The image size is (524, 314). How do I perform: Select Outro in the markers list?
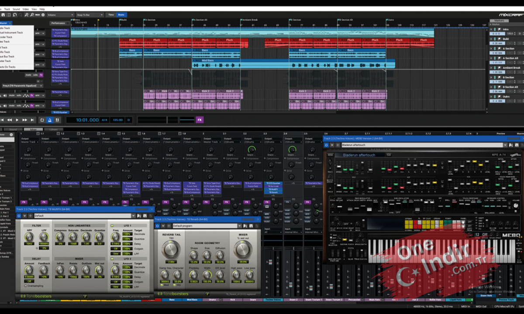click(x=506, y=96)
